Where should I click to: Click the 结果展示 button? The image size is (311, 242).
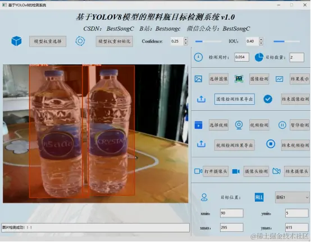point(300,79)
